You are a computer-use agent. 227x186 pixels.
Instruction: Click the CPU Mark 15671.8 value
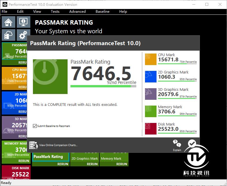click(168, 59)
